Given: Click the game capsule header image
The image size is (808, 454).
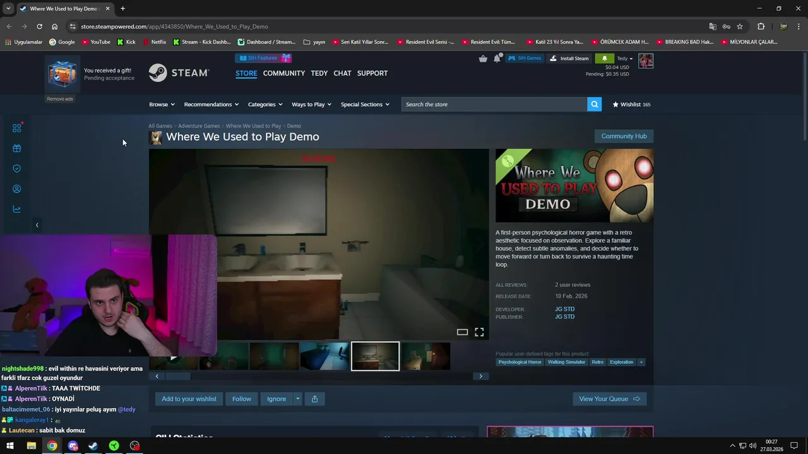Looking at the screenshot, I should point(574,185).
